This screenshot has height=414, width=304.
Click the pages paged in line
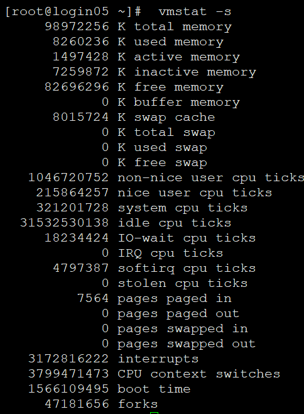[155, 299]
